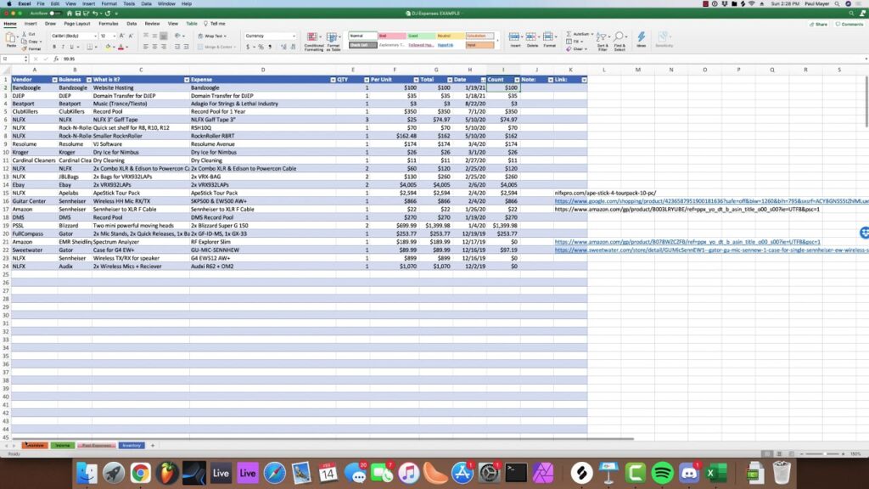Toggle bold formatting

(53, 46)
